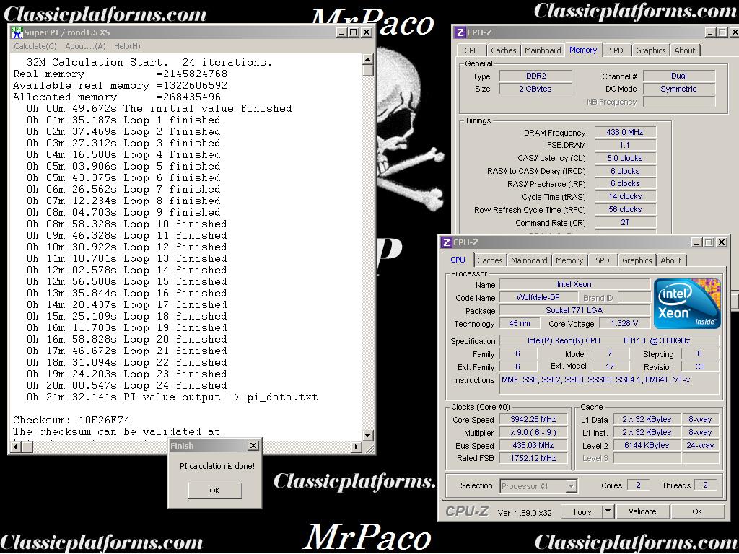Click the Core Voltage value 1.328 V
The height and width of the screenshot is (554, 739).
click(x=624, y=323)
